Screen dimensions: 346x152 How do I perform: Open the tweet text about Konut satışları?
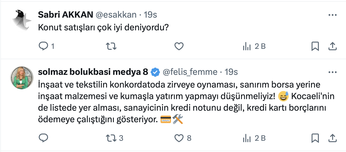(103, 27)
